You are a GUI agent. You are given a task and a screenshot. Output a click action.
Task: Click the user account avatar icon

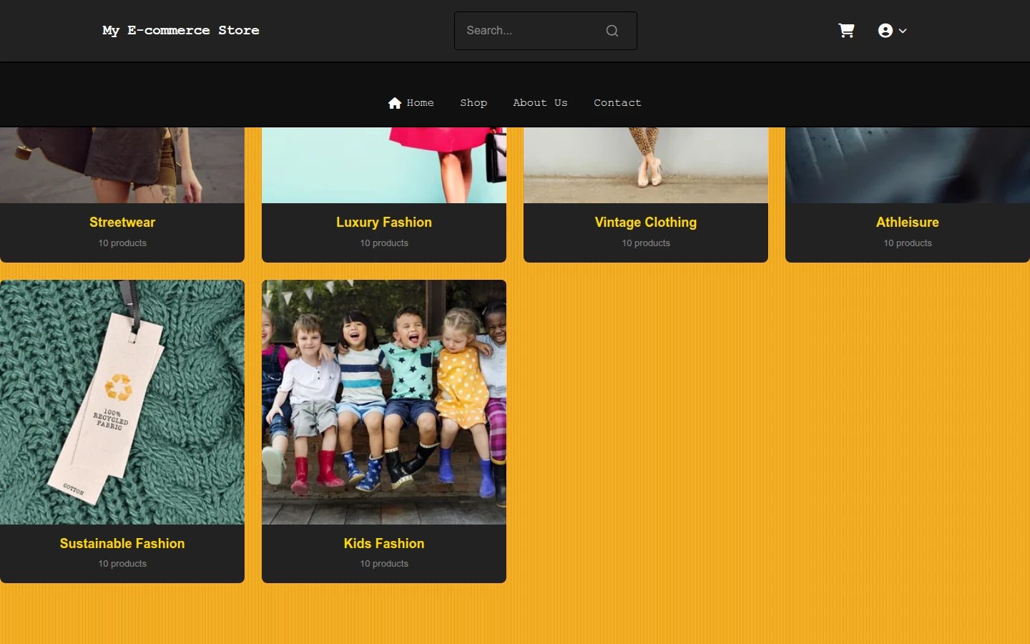[x=886, y=31]
